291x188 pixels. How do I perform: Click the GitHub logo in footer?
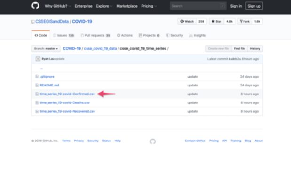click(152, 141)
